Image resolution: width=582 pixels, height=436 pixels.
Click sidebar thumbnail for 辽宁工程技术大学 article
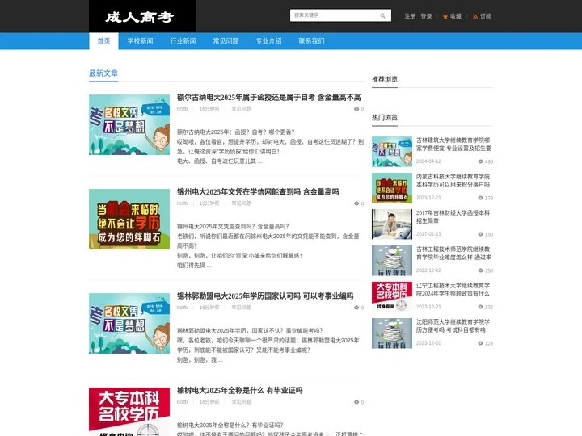click(392, 297)
